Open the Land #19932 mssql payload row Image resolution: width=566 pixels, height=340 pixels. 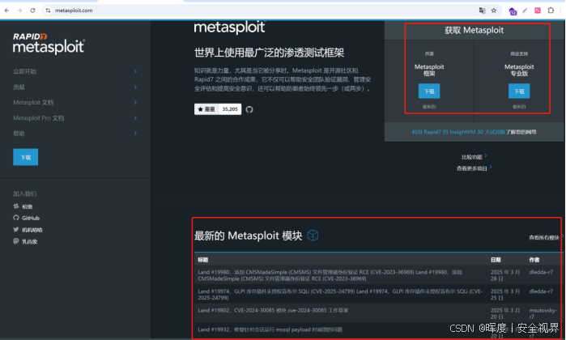[x=378, y=331]
